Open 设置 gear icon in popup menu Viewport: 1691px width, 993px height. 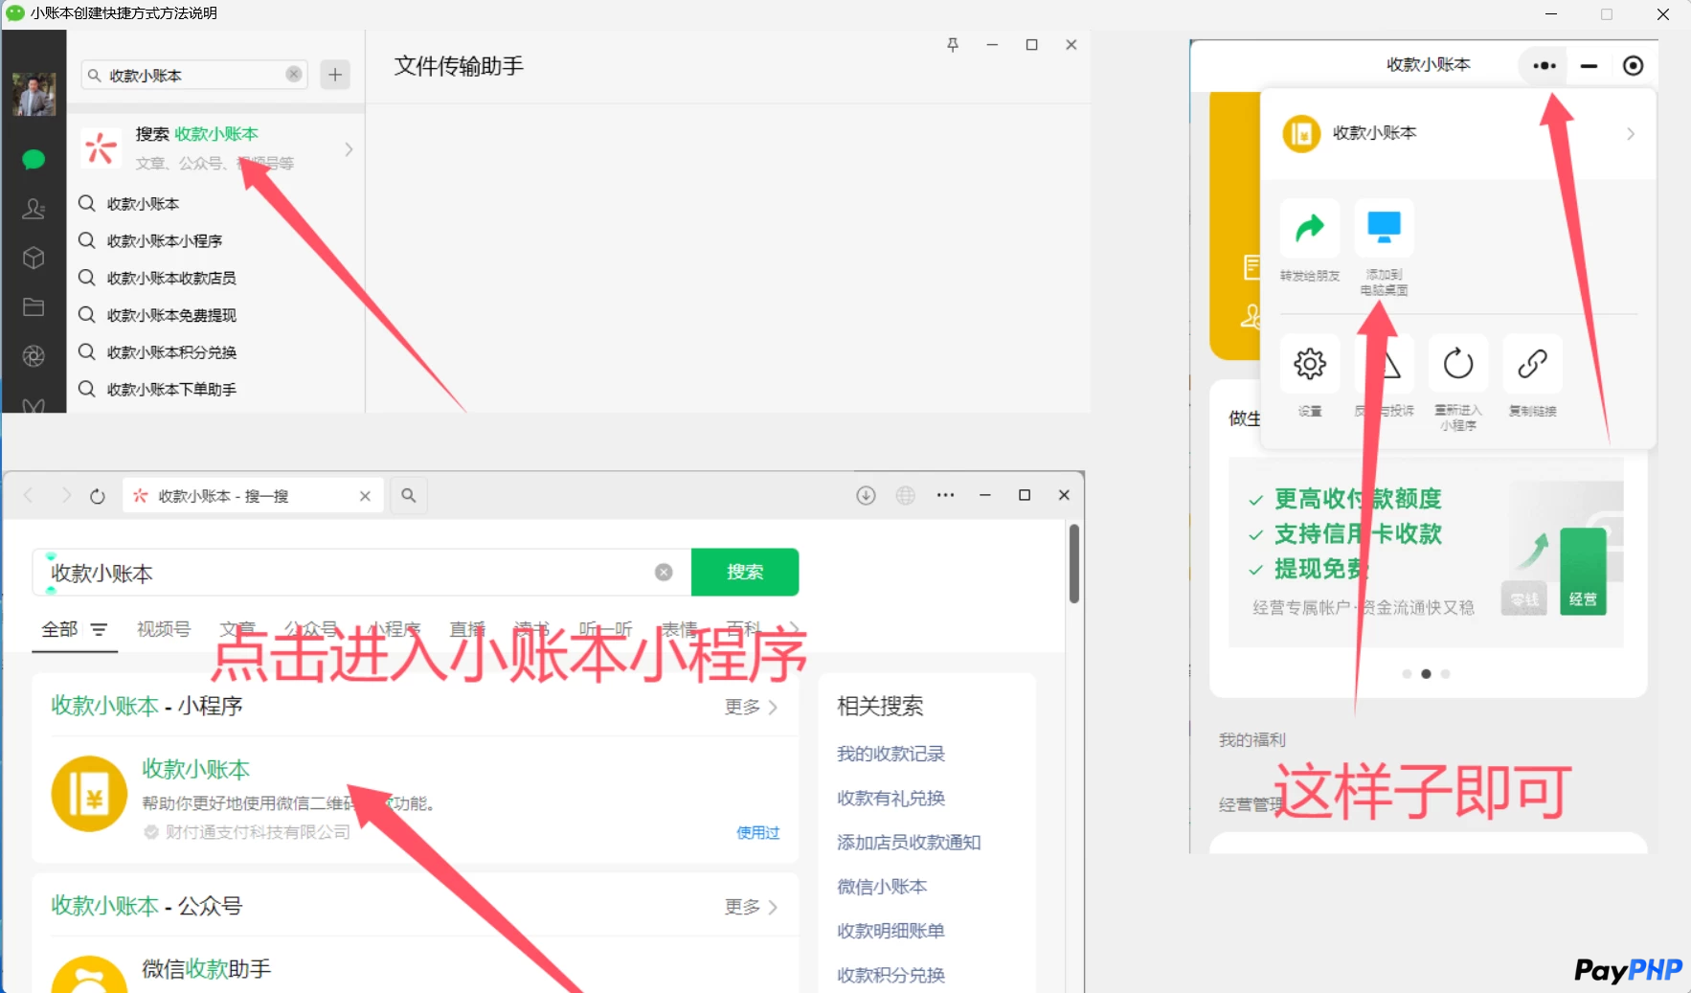1310,364
